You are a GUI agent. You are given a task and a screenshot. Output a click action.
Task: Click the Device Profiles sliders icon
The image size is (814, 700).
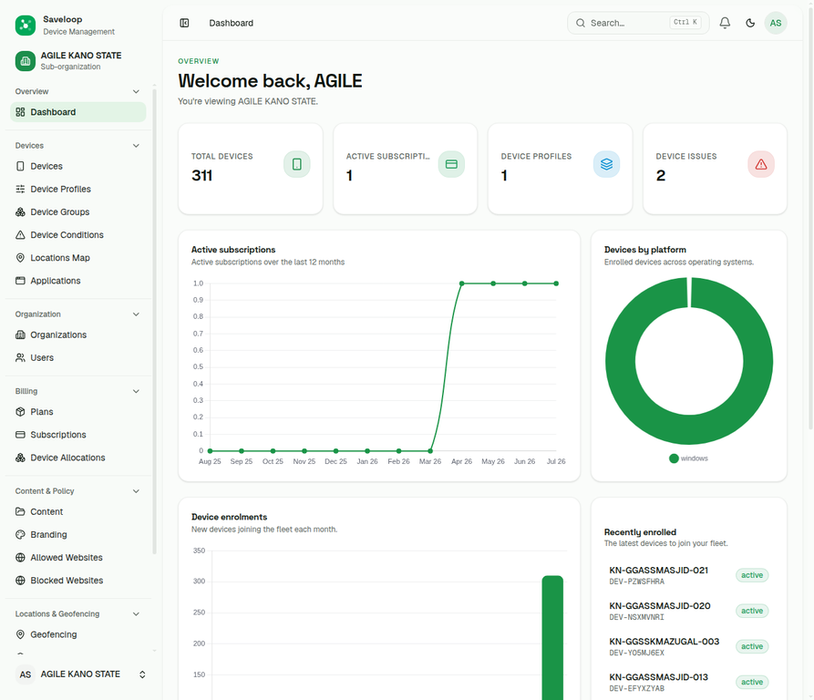click(20, 189)
